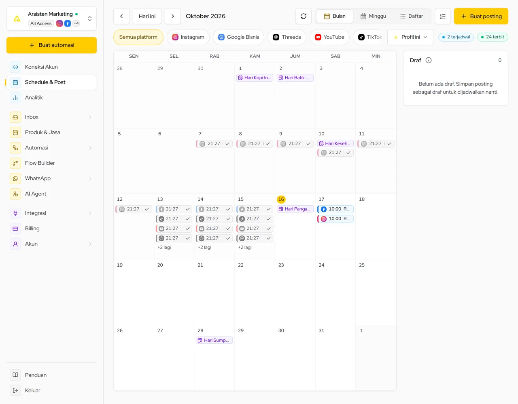This screenshot has height=404, width=518.
Task: Open Threads 21:27 post on 15th
Action: coord(255,238)
